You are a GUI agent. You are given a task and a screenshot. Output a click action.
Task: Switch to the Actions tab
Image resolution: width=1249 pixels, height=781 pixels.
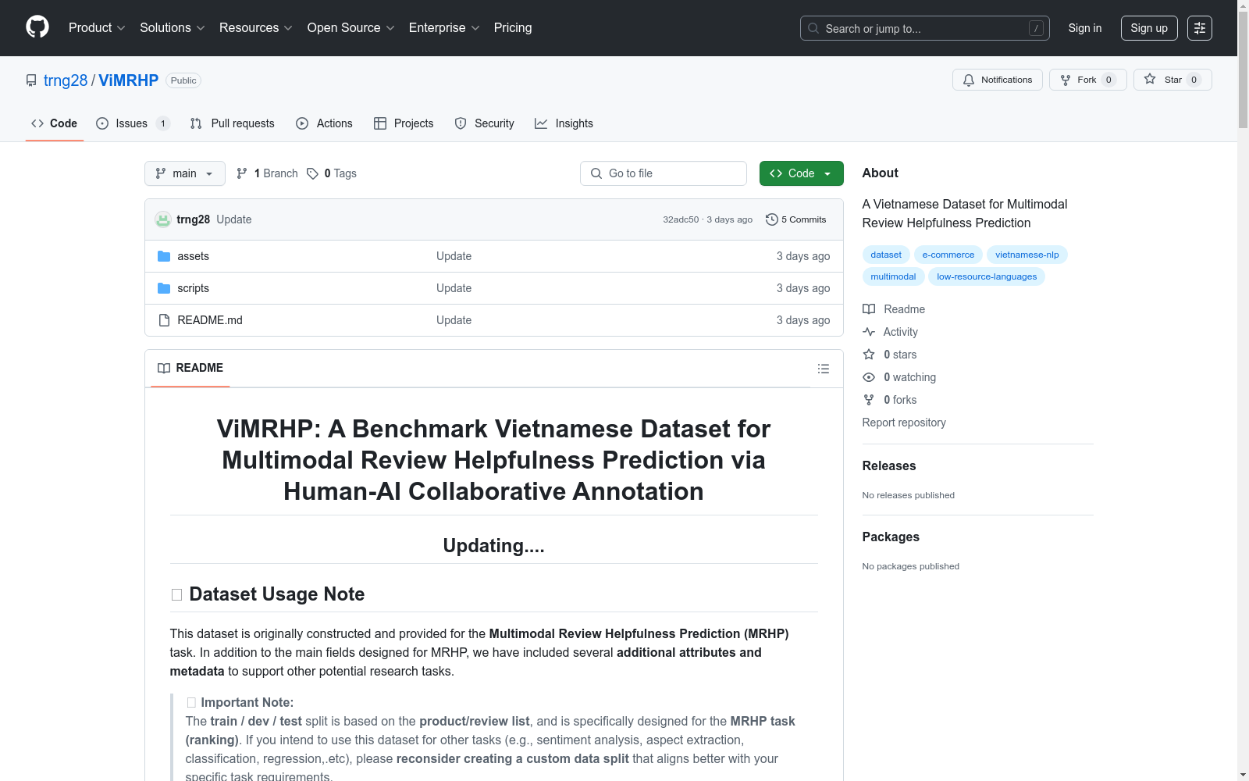click(325, 123)
